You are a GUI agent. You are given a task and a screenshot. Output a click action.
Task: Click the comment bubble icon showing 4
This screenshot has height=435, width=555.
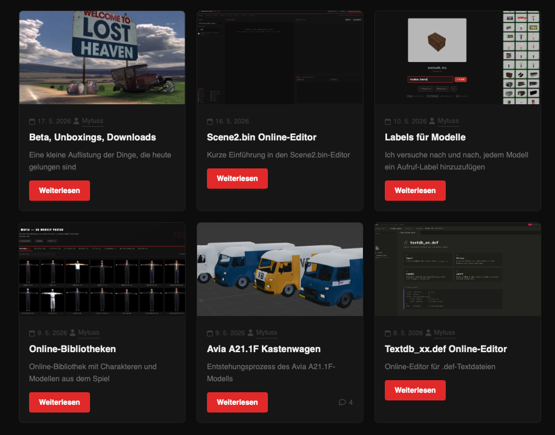point(342,402)
